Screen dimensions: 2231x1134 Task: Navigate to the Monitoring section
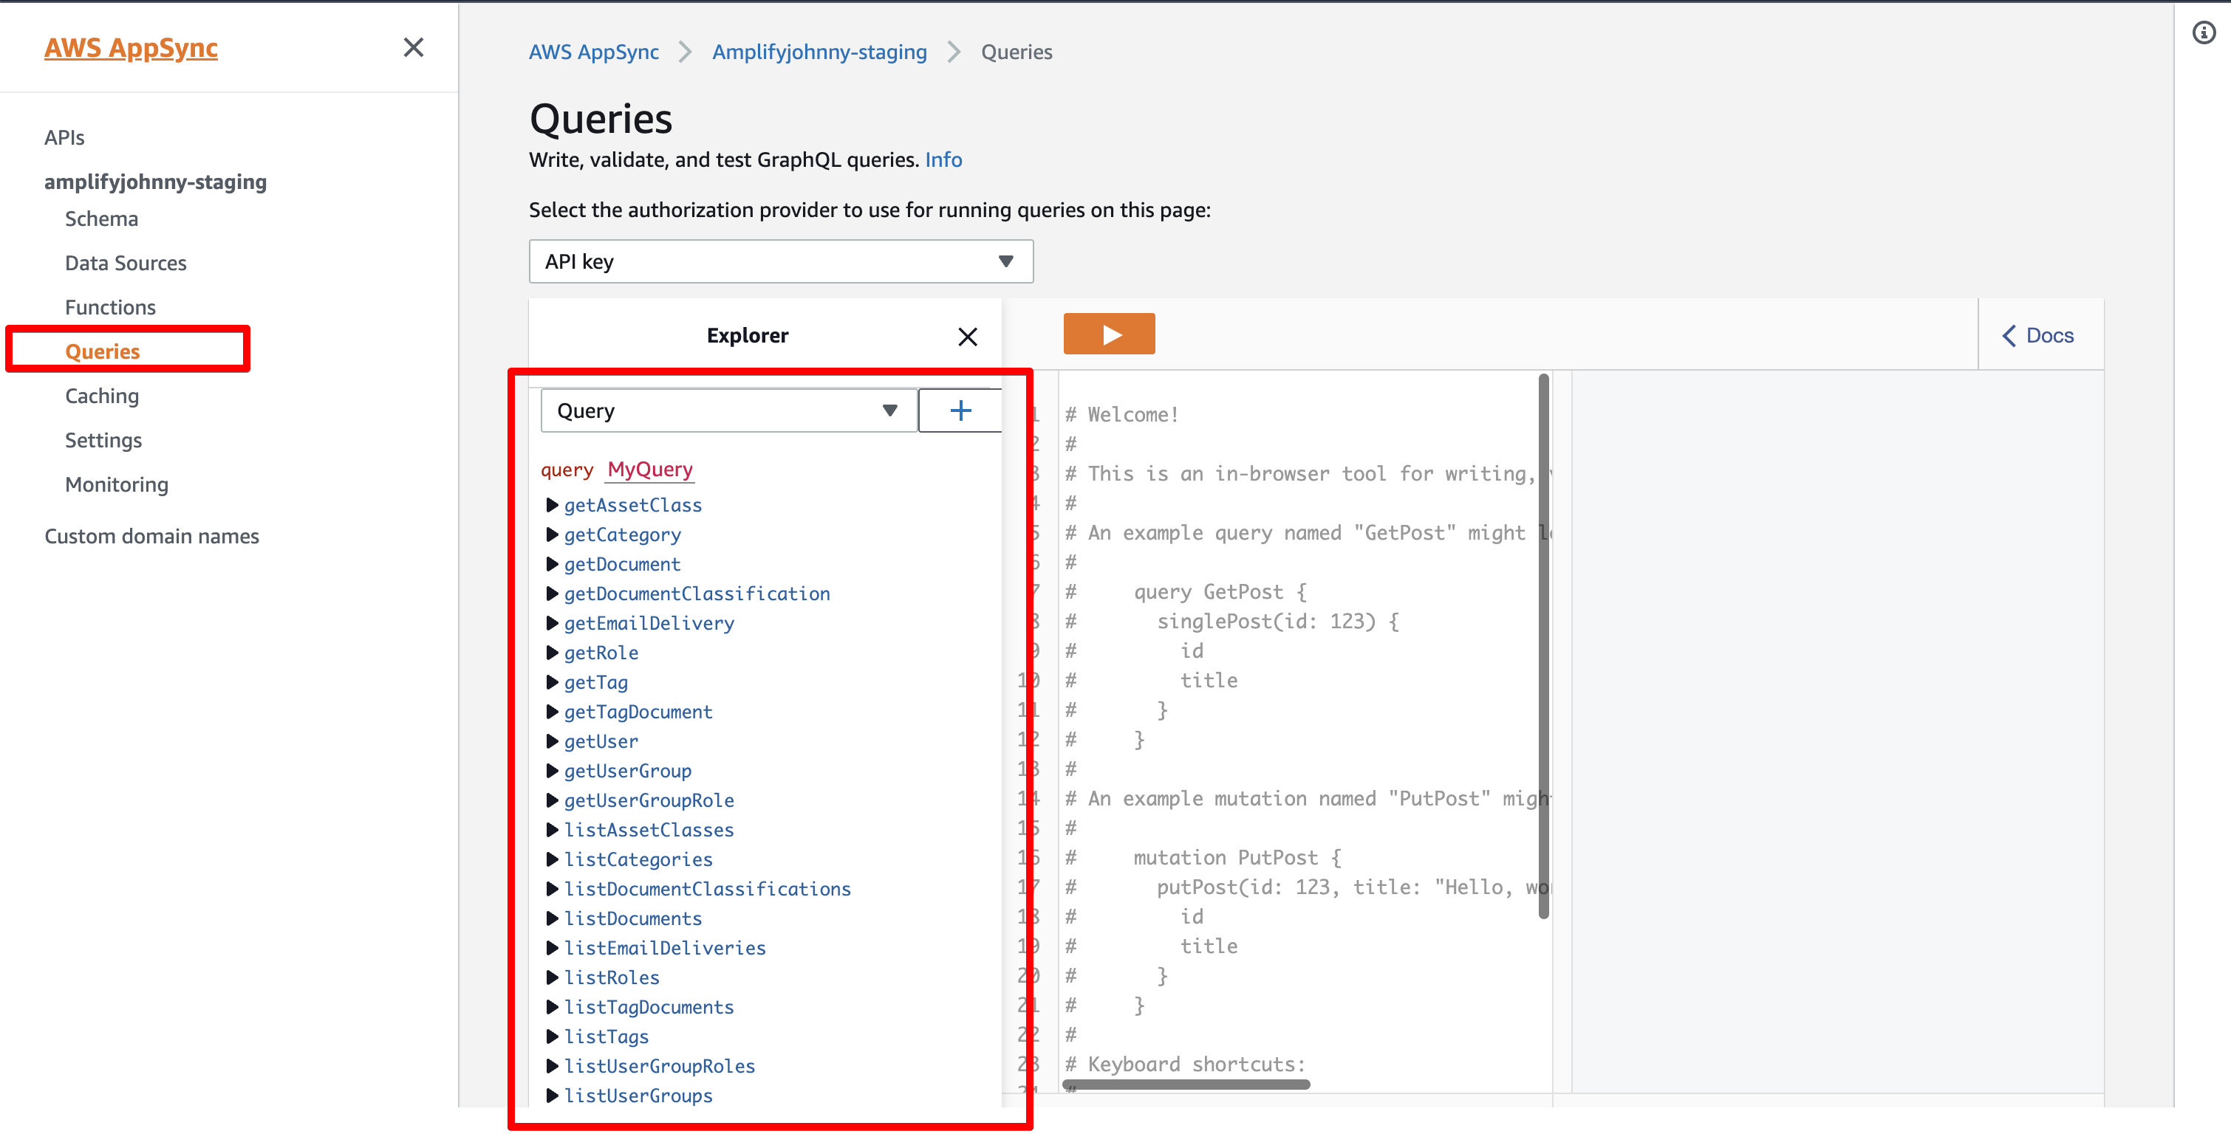116,484
